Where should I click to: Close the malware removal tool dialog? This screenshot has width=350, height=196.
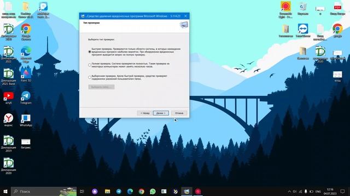click(x=185, y=16)
